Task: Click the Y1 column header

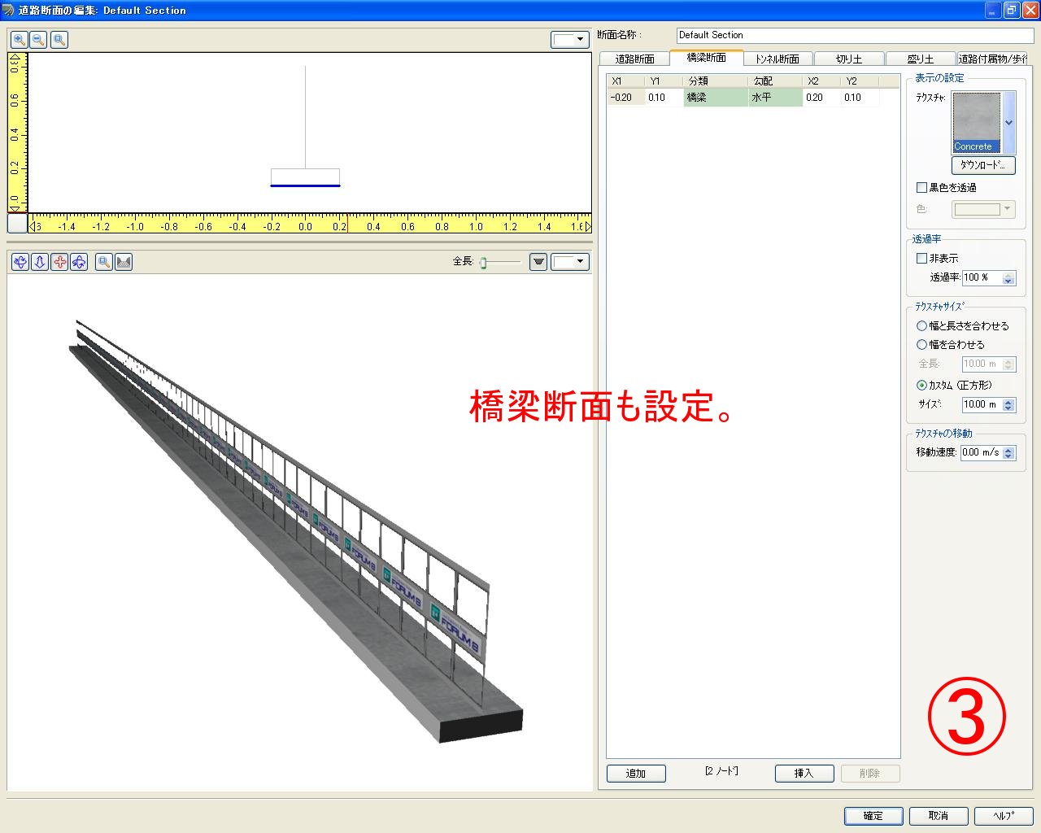Action: tap(664, 81)
